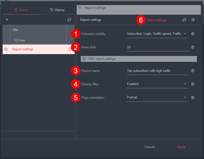This screenshot has width=204, height=159.
Task: Delete the Report settings entry with trash icon
Action: pyautogui.click(x=70, y=49)
